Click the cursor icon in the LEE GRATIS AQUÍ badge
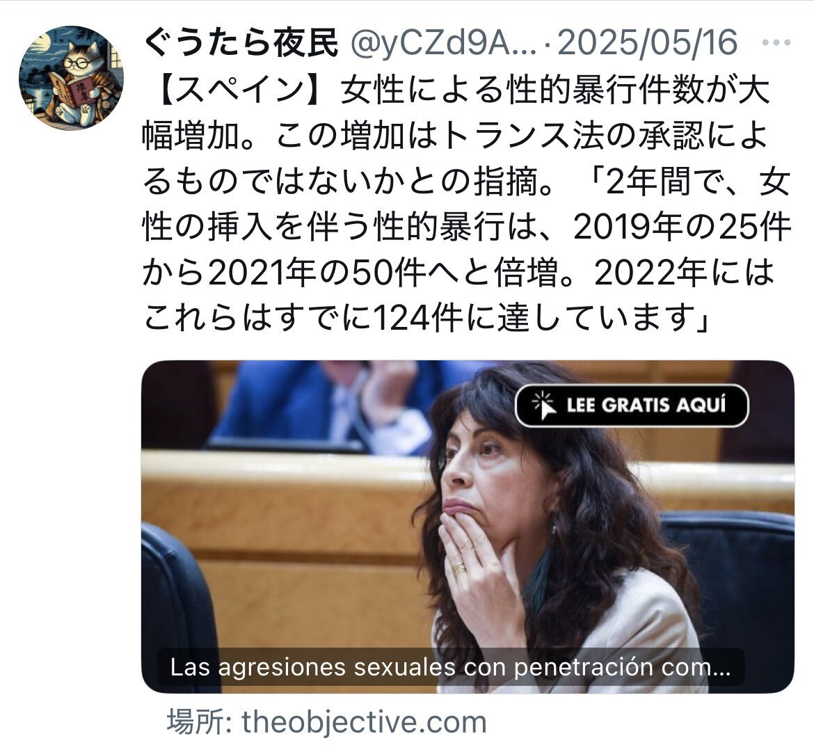Screen dimensions: 814x745 pos(544,405)
